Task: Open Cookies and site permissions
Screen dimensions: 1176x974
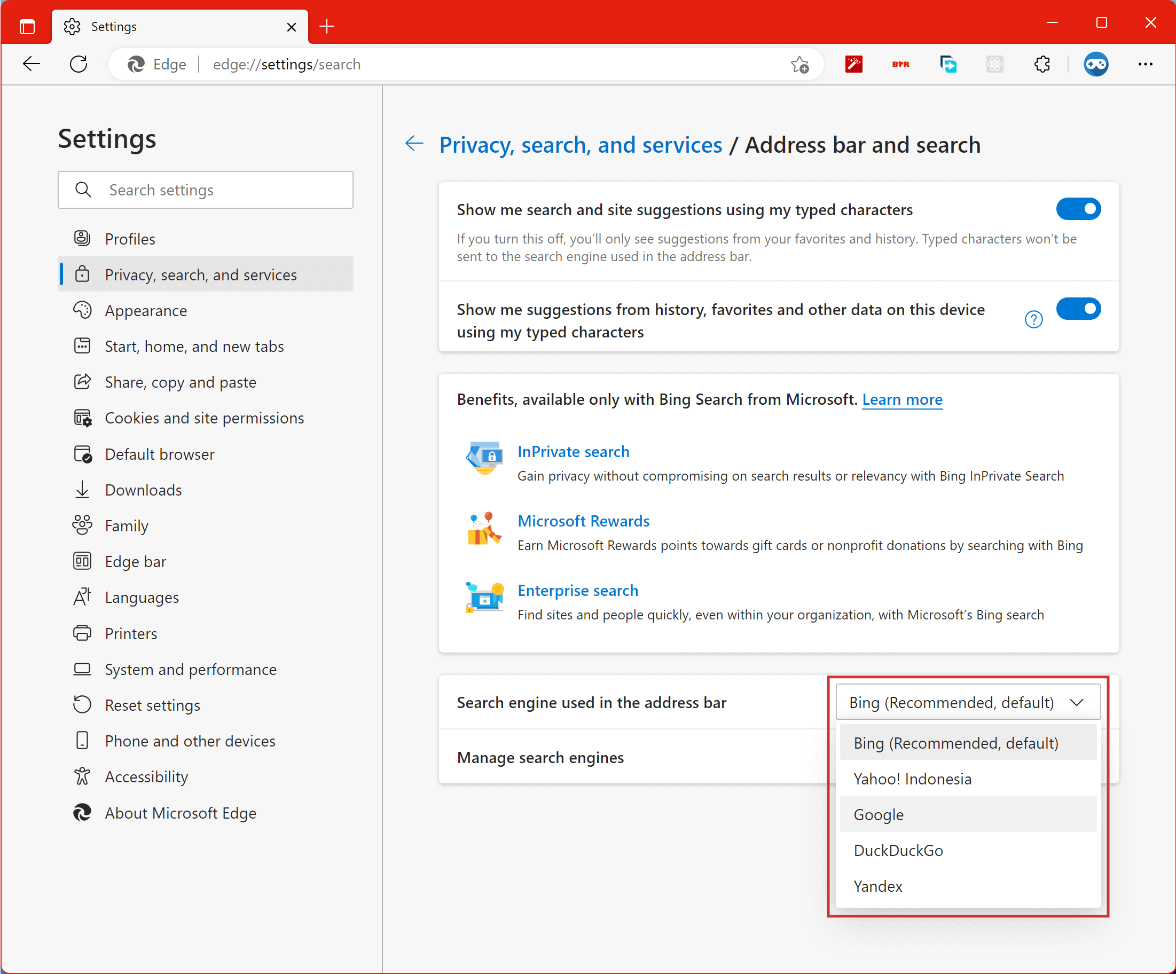Action: click(x=206, y=418)
